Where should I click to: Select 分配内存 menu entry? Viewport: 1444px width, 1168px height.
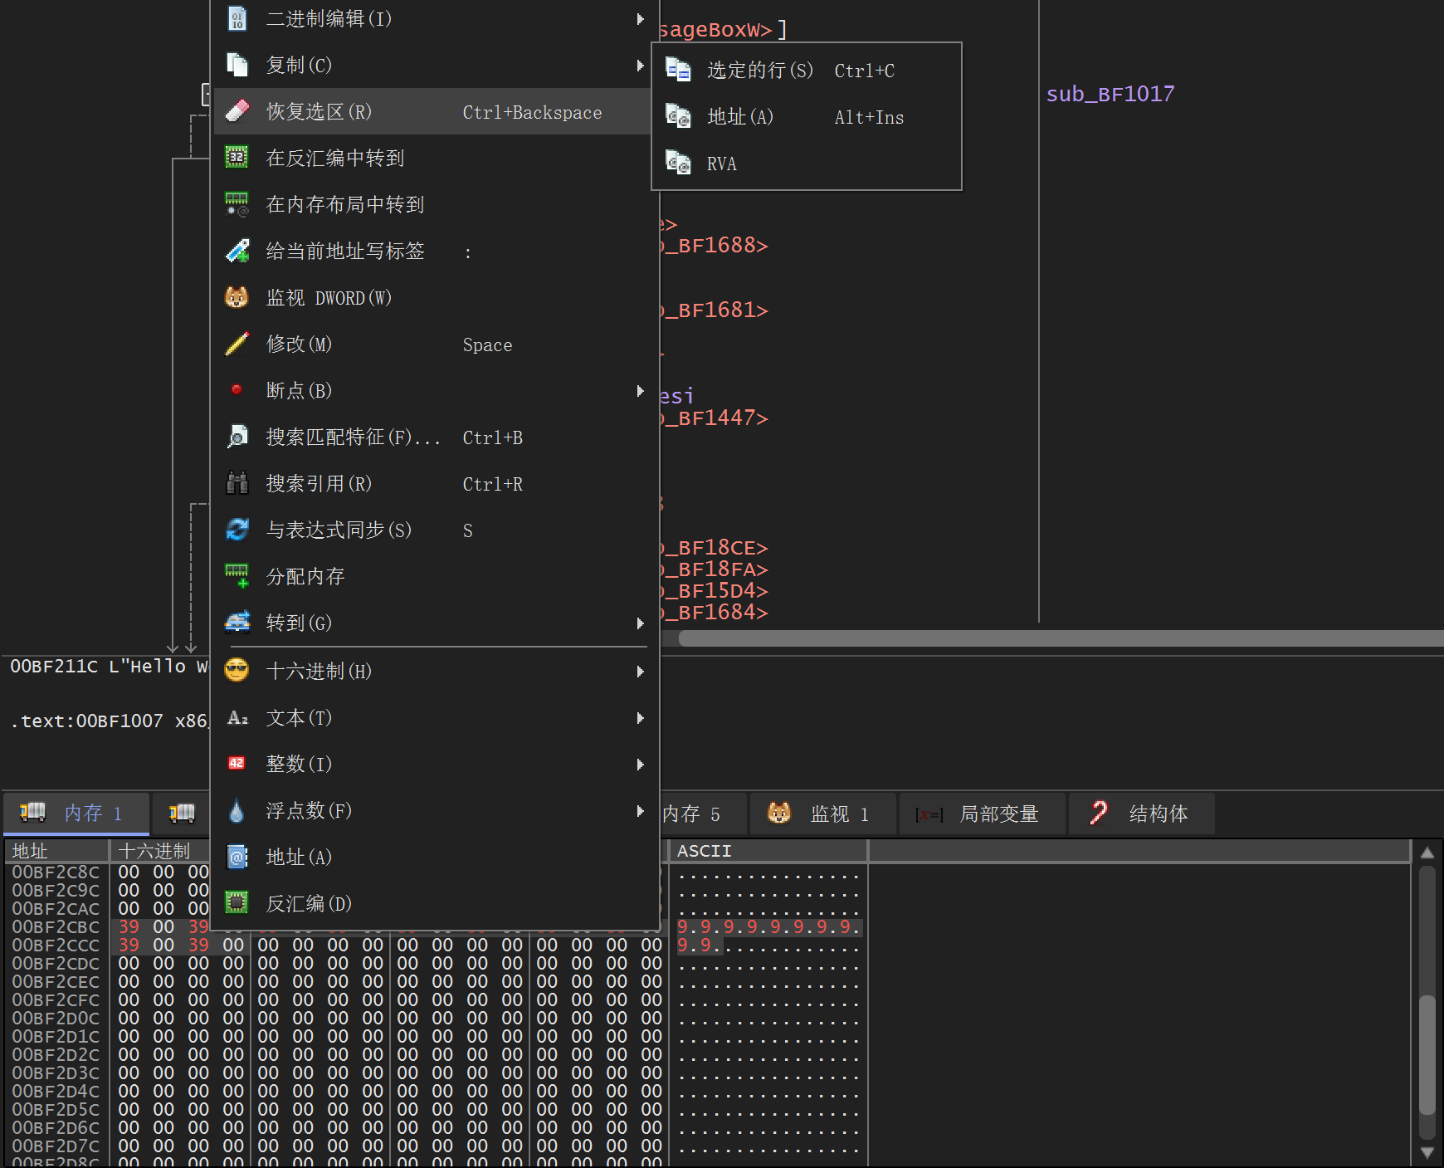(x=305, y=576)
